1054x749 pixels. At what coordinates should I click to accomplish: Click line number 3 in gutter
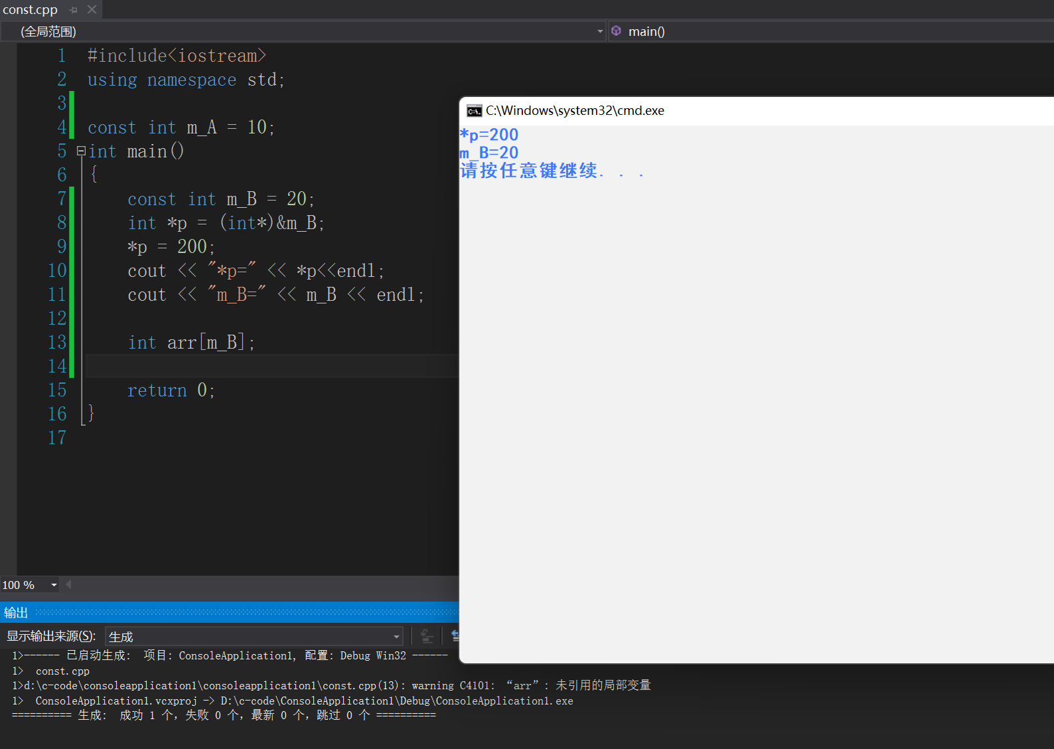coord(62,104)
